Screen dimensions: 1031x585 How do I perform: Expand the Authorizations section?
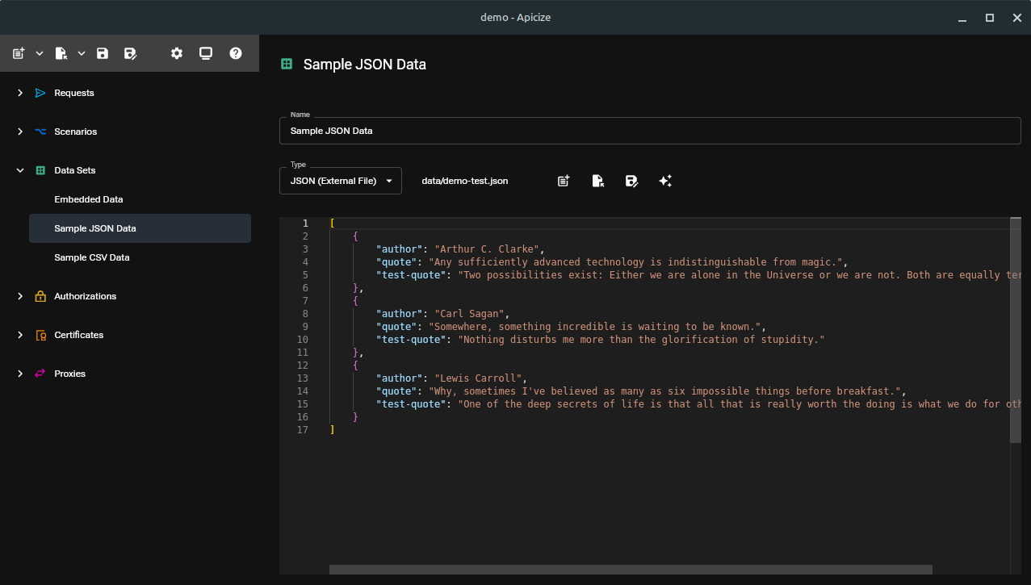pyautogui.click(x=19, y=296)
